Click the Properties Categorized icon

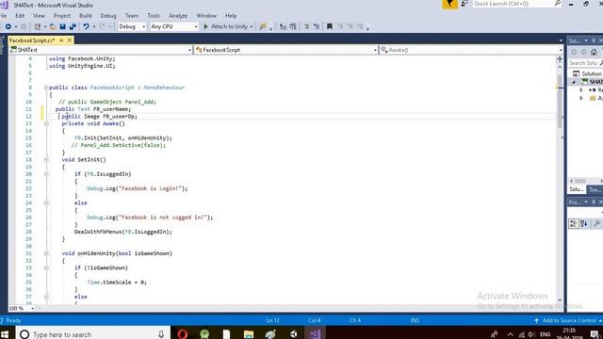[x=574, y=224]
